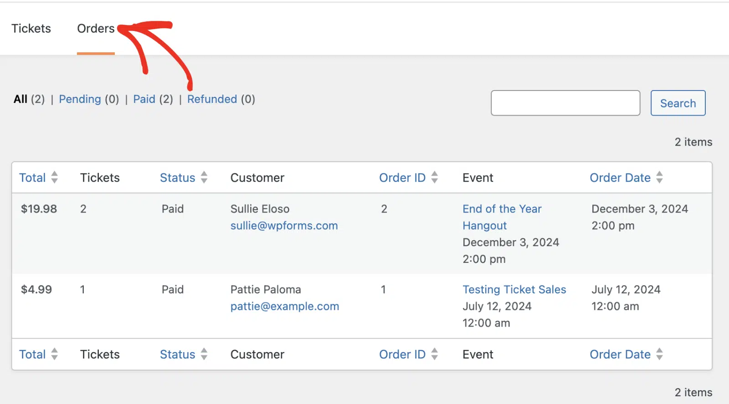
Task: Sort by Order Date in table header
Action: click(x=620, y=177)
